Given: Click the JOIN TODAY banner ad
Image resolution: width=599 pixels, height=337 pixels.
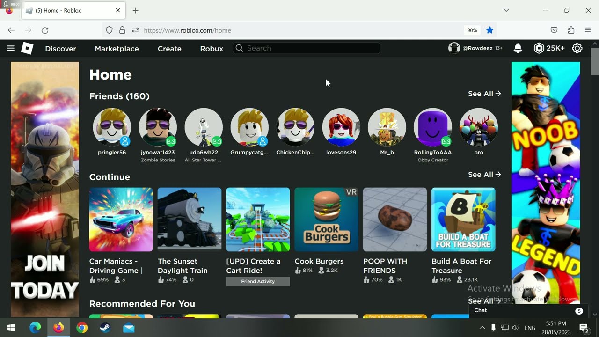Looking at the screenshot, I should [45, 190].
